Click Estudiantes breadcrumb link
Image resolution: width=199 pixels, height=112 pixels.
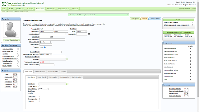pyautogui.click(x=10, y=12)
